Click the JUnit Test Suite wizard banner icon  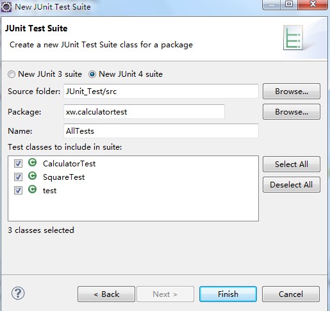pyautogui.click(x=293, y=38)
